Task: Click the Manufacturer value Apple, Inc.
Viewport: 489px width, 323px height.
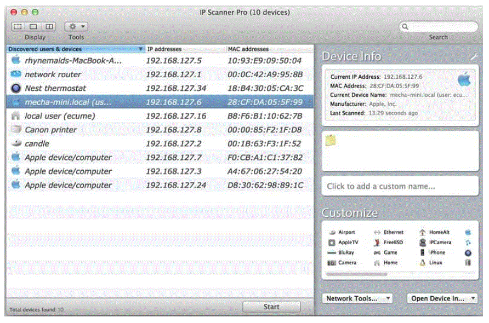Action: click(x=383, y=103)
